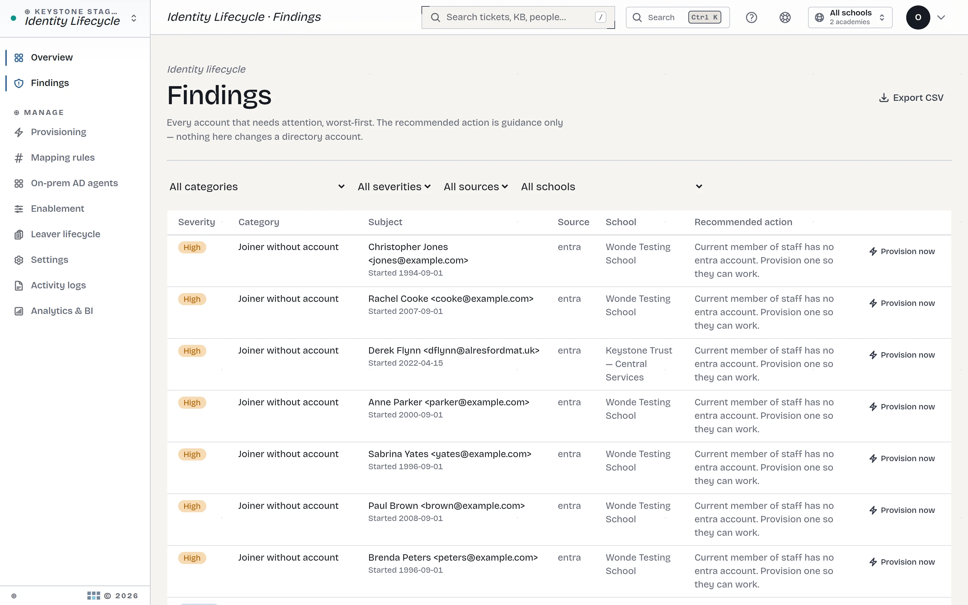Click the O user avatar

(918, 17)
